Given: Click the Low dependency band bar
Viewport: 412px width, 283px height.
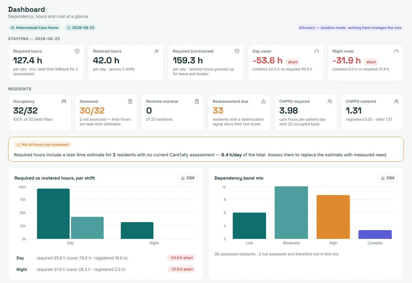Looking at the screenshot, I should 249,226.
